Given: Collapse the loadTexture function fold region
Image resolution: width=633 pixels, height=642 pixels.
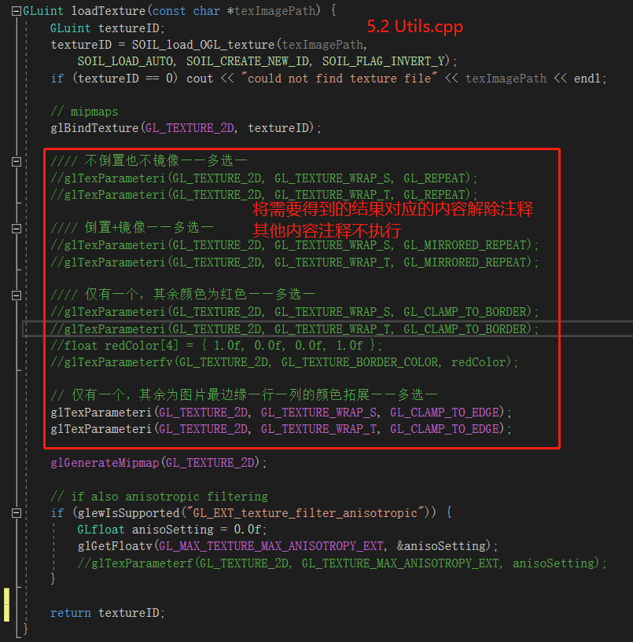Looking at the screenshot, I should [16, 11].
